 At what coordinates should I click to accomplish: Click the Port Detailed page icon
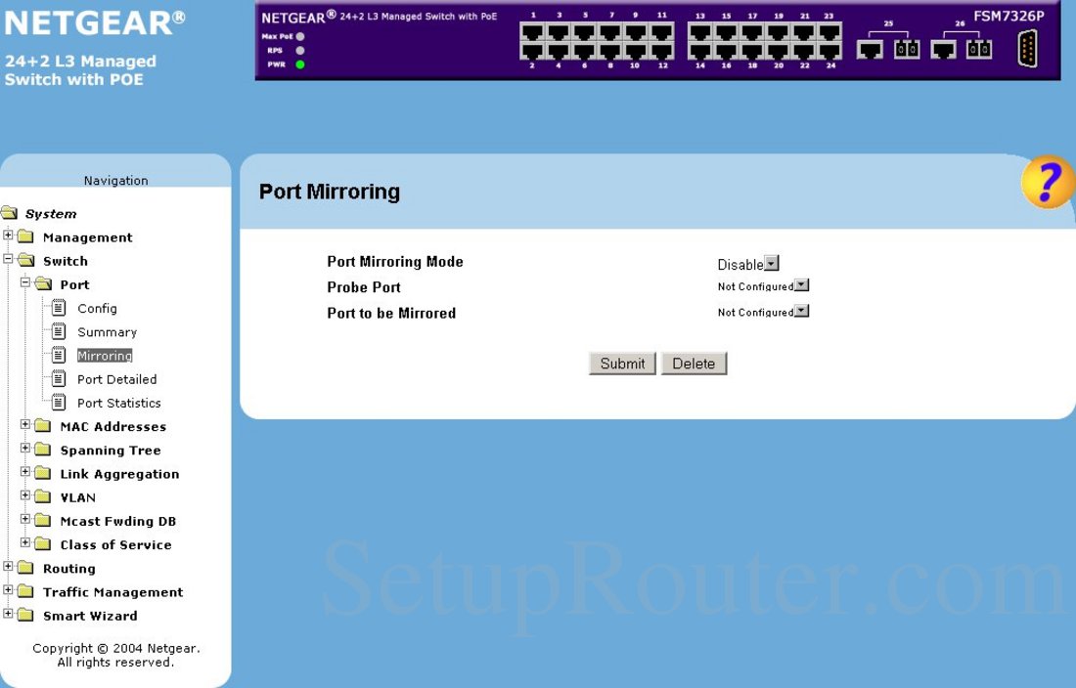[61, 379]
